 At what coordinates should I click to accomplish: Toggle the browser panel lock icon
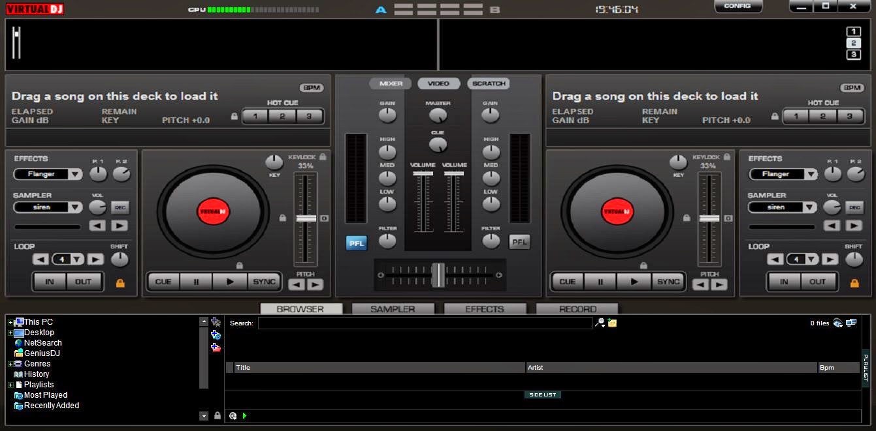click(218, 415)
